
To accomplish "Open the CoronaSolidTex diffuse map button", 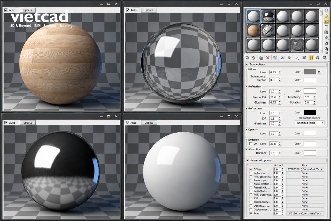I will click(305, 169).
